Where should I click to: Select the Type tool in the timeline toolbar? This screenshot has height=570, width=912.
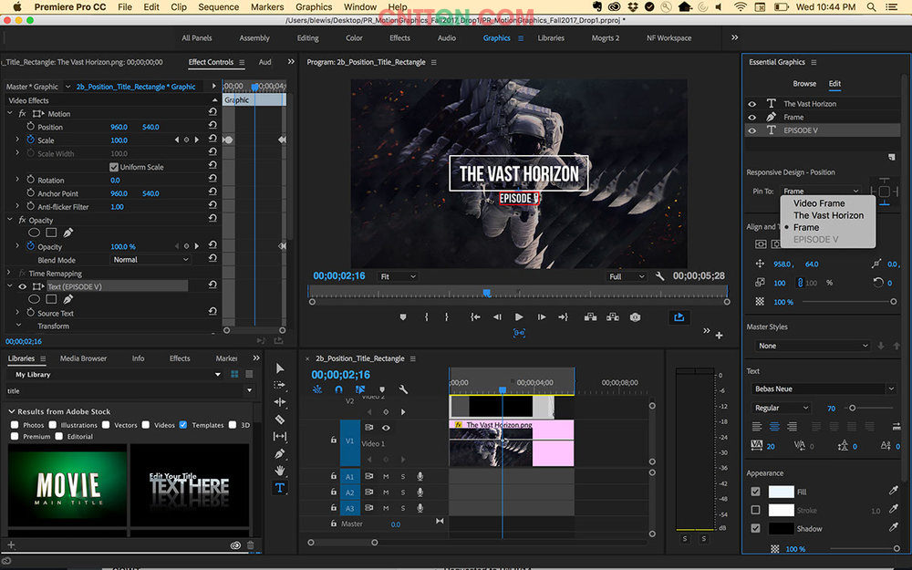pos(280,489)
